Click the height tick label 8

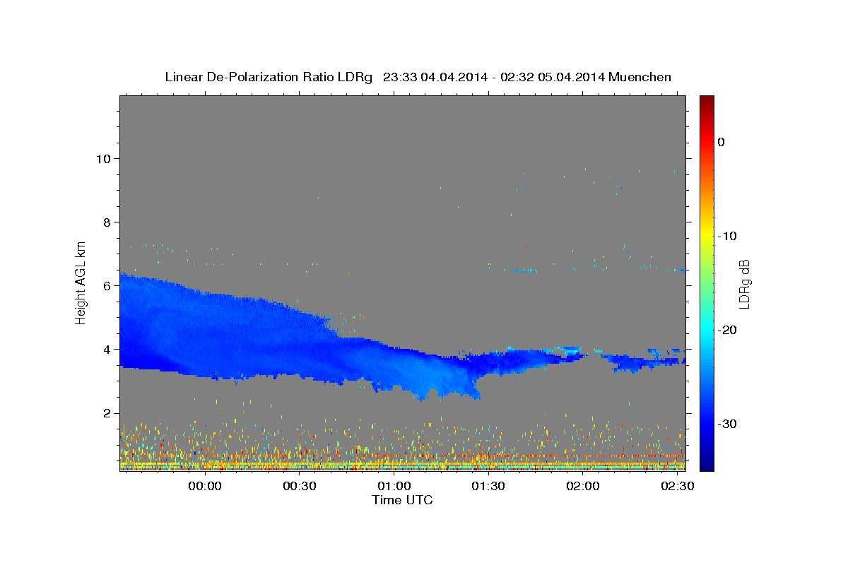pyautogui.click(x=106, y=222)
